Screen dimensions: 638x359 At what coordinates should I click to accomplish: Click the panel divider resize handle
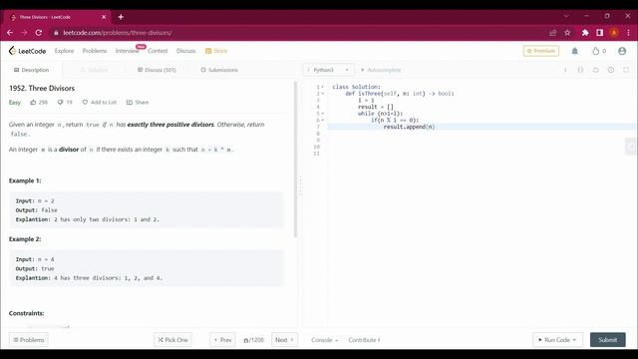click(x=300, y=186)
